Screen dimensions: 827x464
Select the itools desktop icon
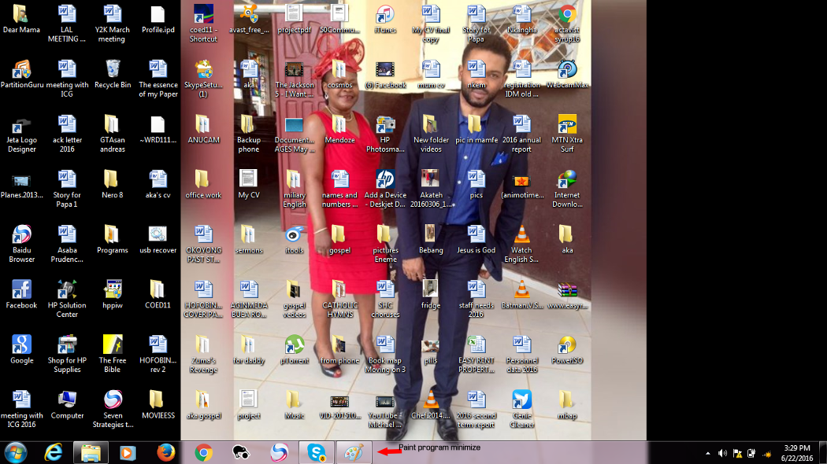tap(295, 240)
